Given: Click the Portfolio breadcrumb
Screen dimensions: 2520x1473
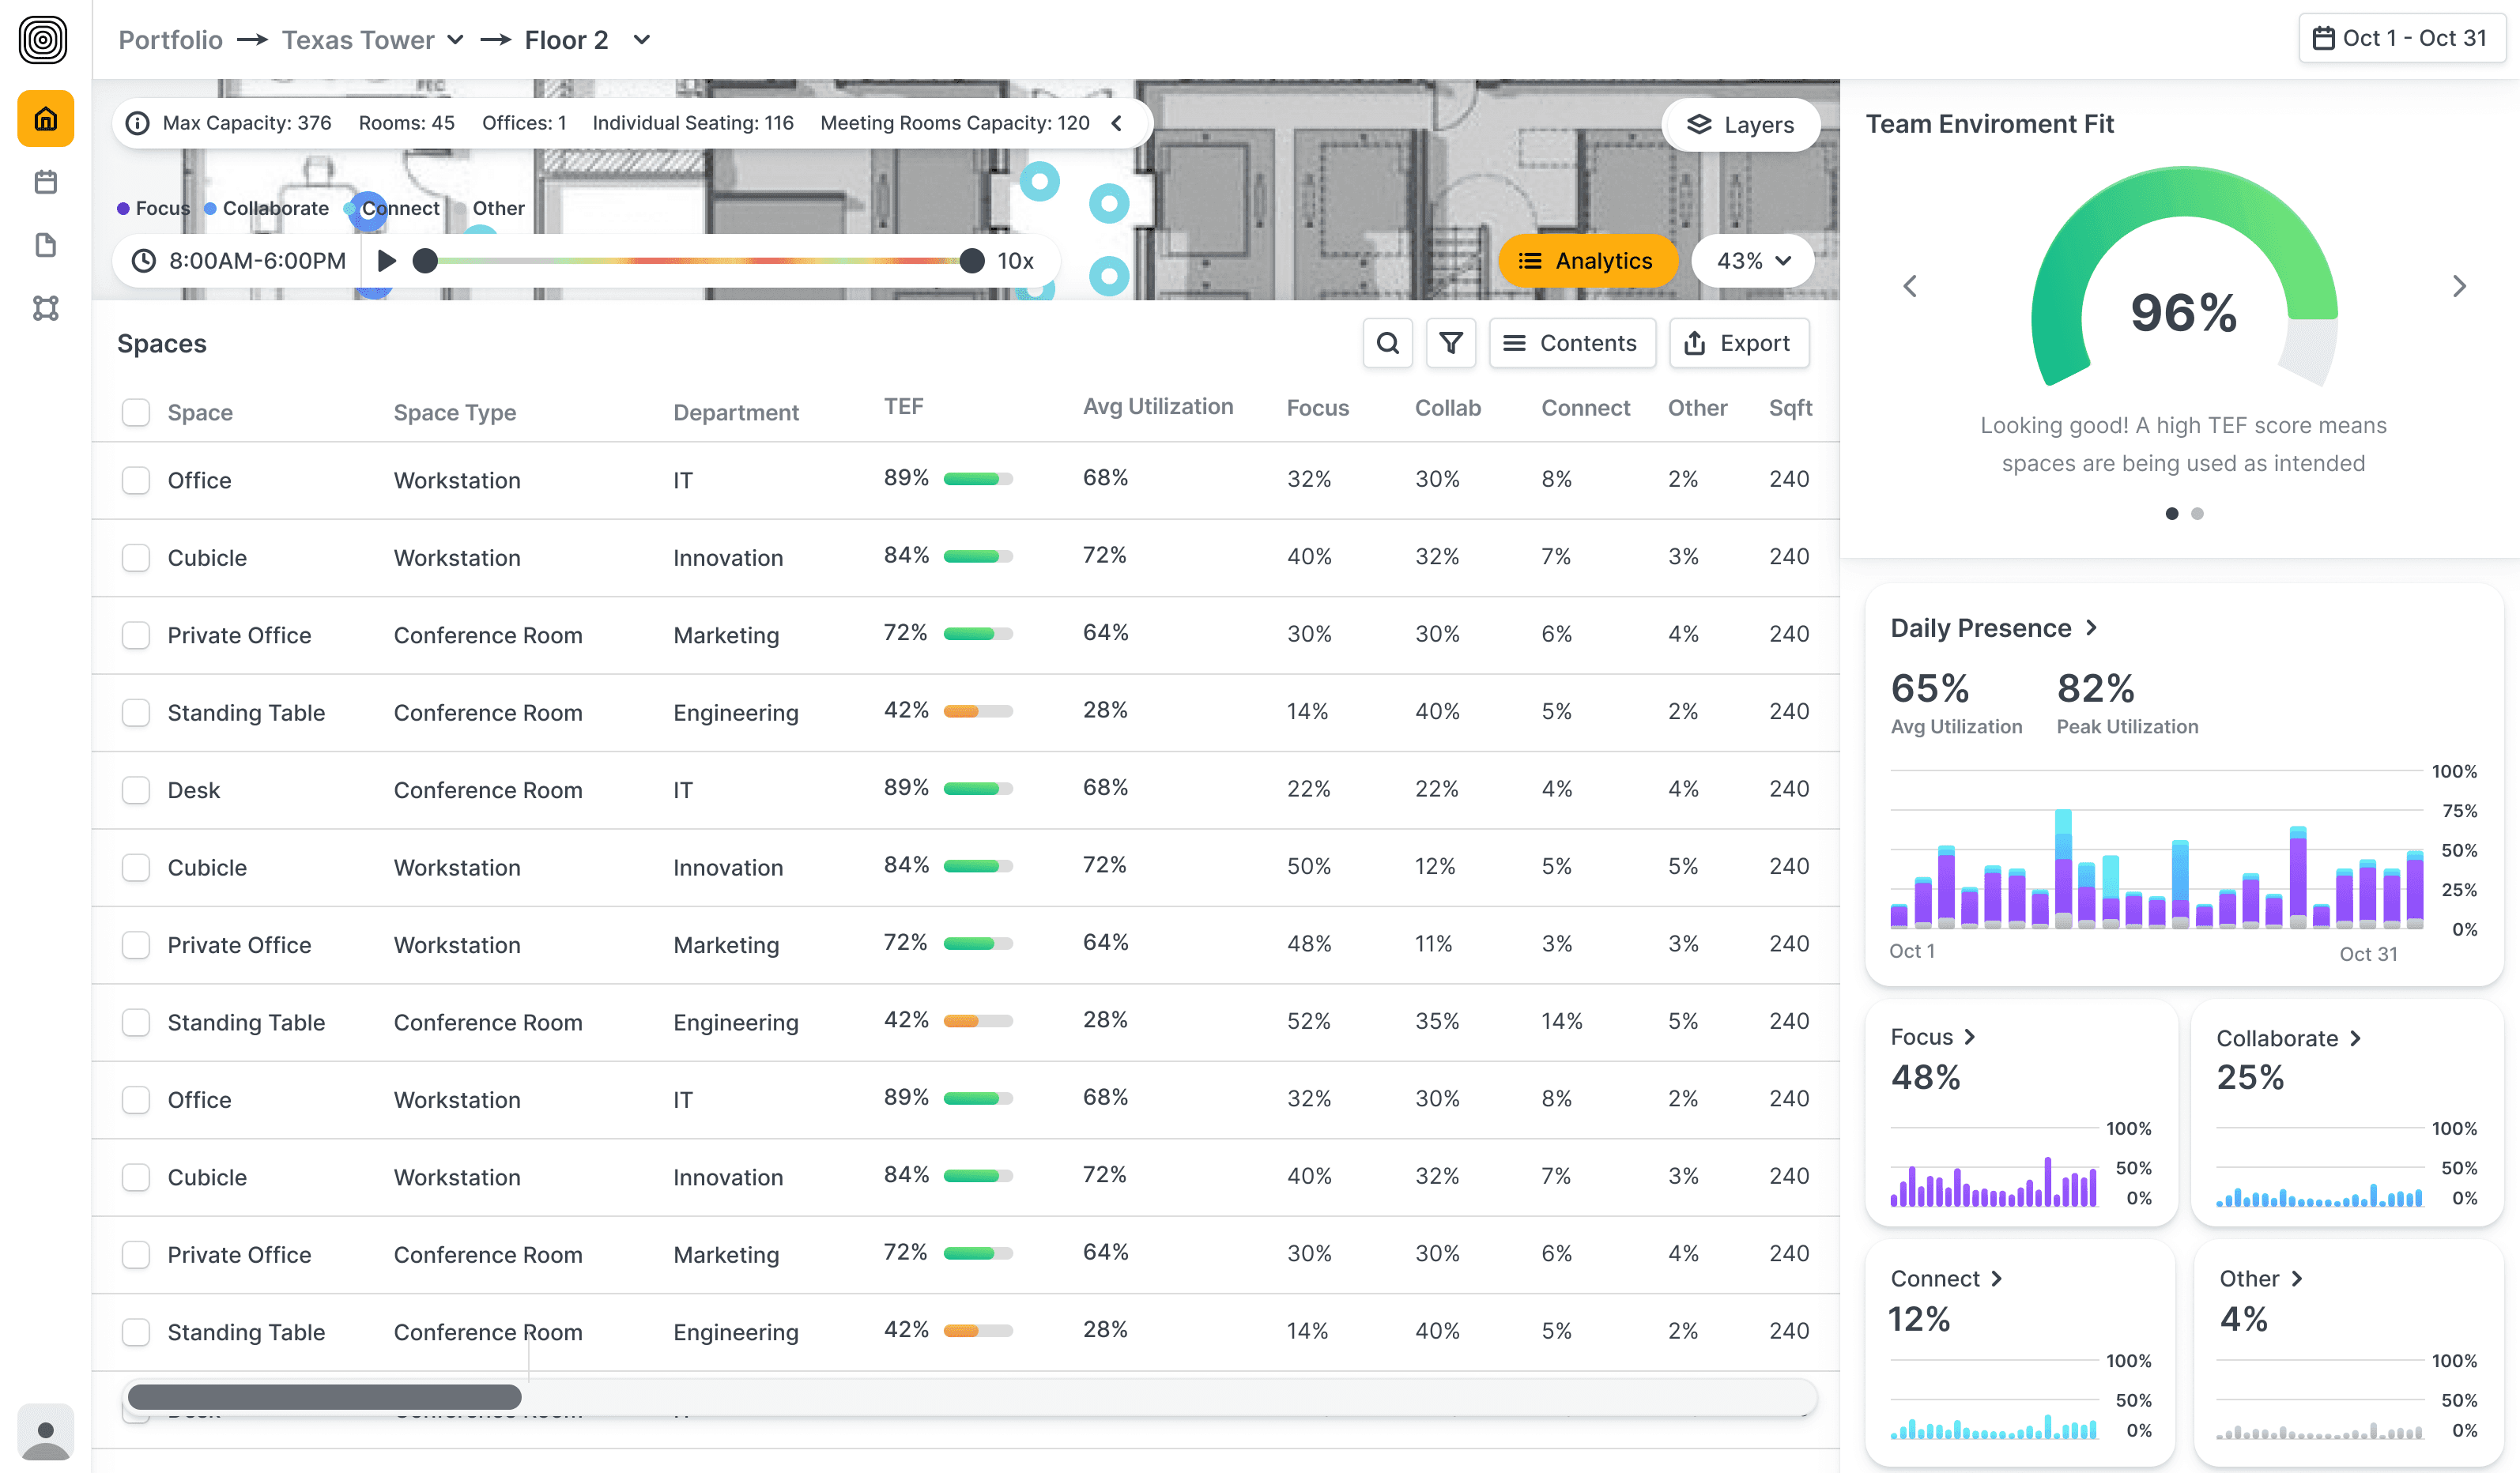Looking at the screenshot, I should [x=170, y=40].
